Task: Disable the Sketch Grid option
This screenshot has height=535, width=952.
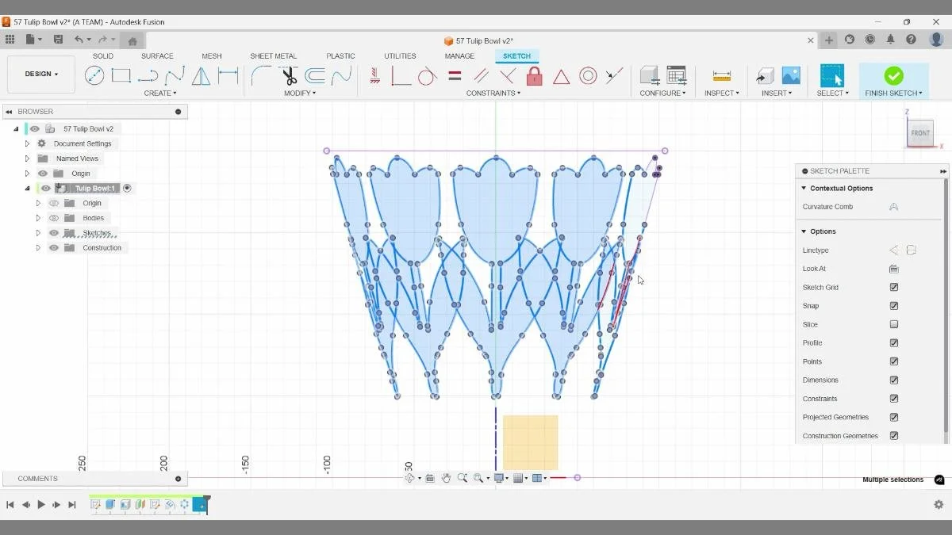Action: click(x=893, y=287)
